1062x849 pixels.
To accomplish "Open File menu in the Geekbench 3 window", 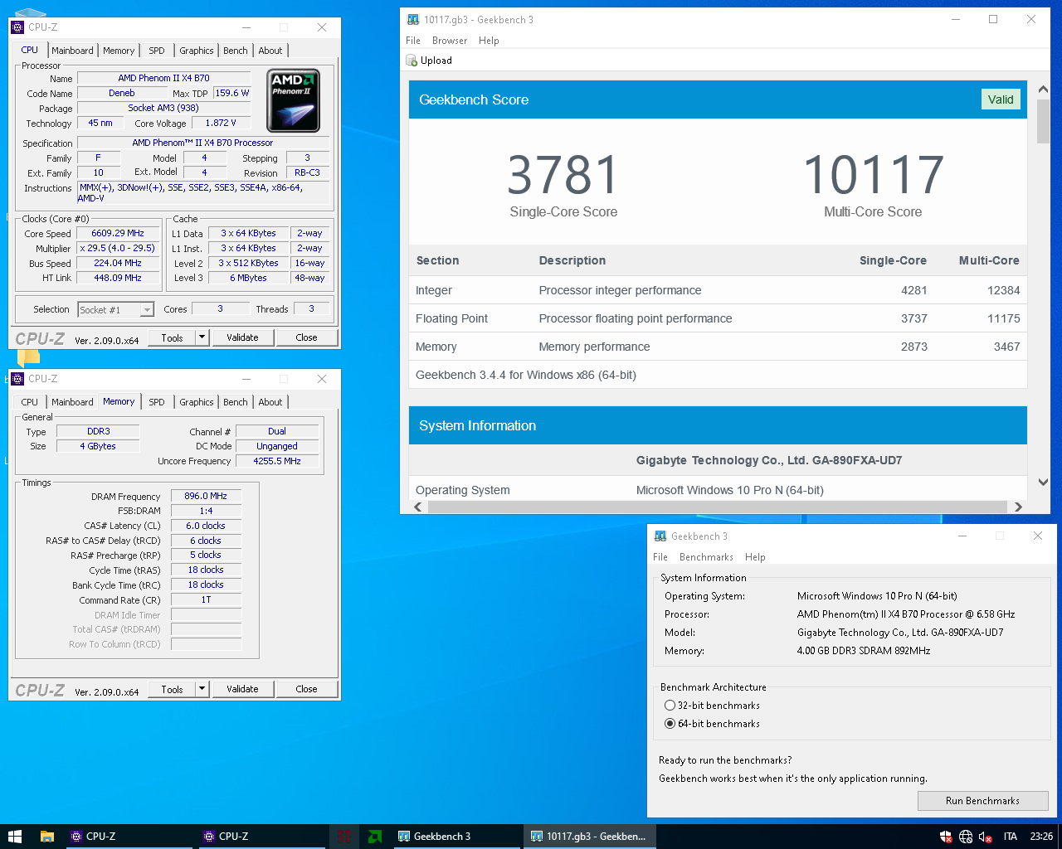I will 660,557.
